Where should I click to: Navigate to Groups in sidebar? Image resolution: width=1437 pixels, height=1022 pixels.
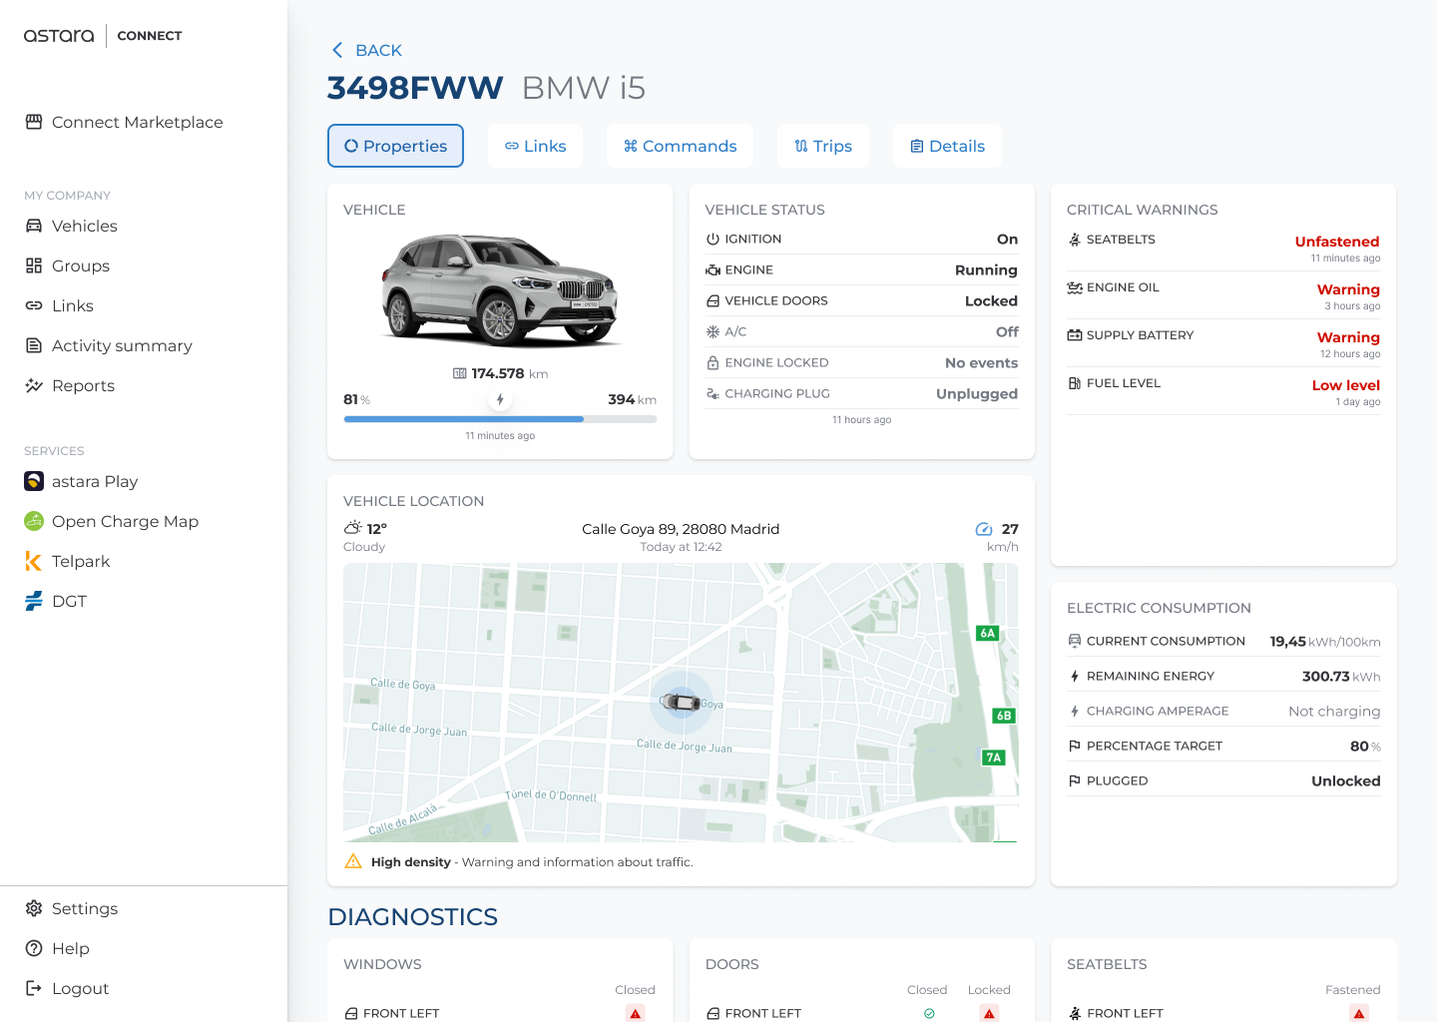click(x=81, y=265)
